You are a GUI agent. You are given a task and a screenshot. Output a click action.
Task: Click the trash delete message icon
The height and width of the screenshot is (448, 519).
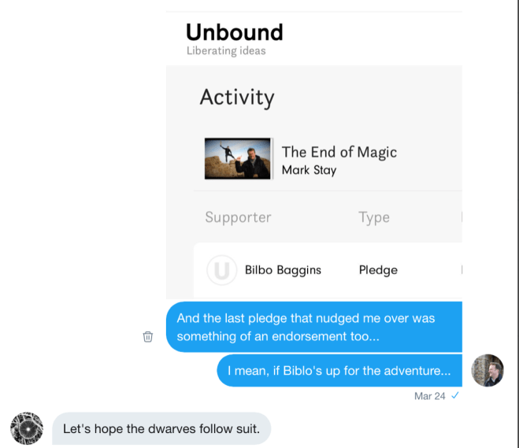pos(147,336)
